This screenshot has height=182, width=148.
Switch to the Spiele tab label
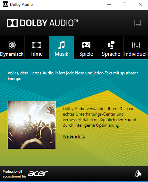(x=86, y=54)
